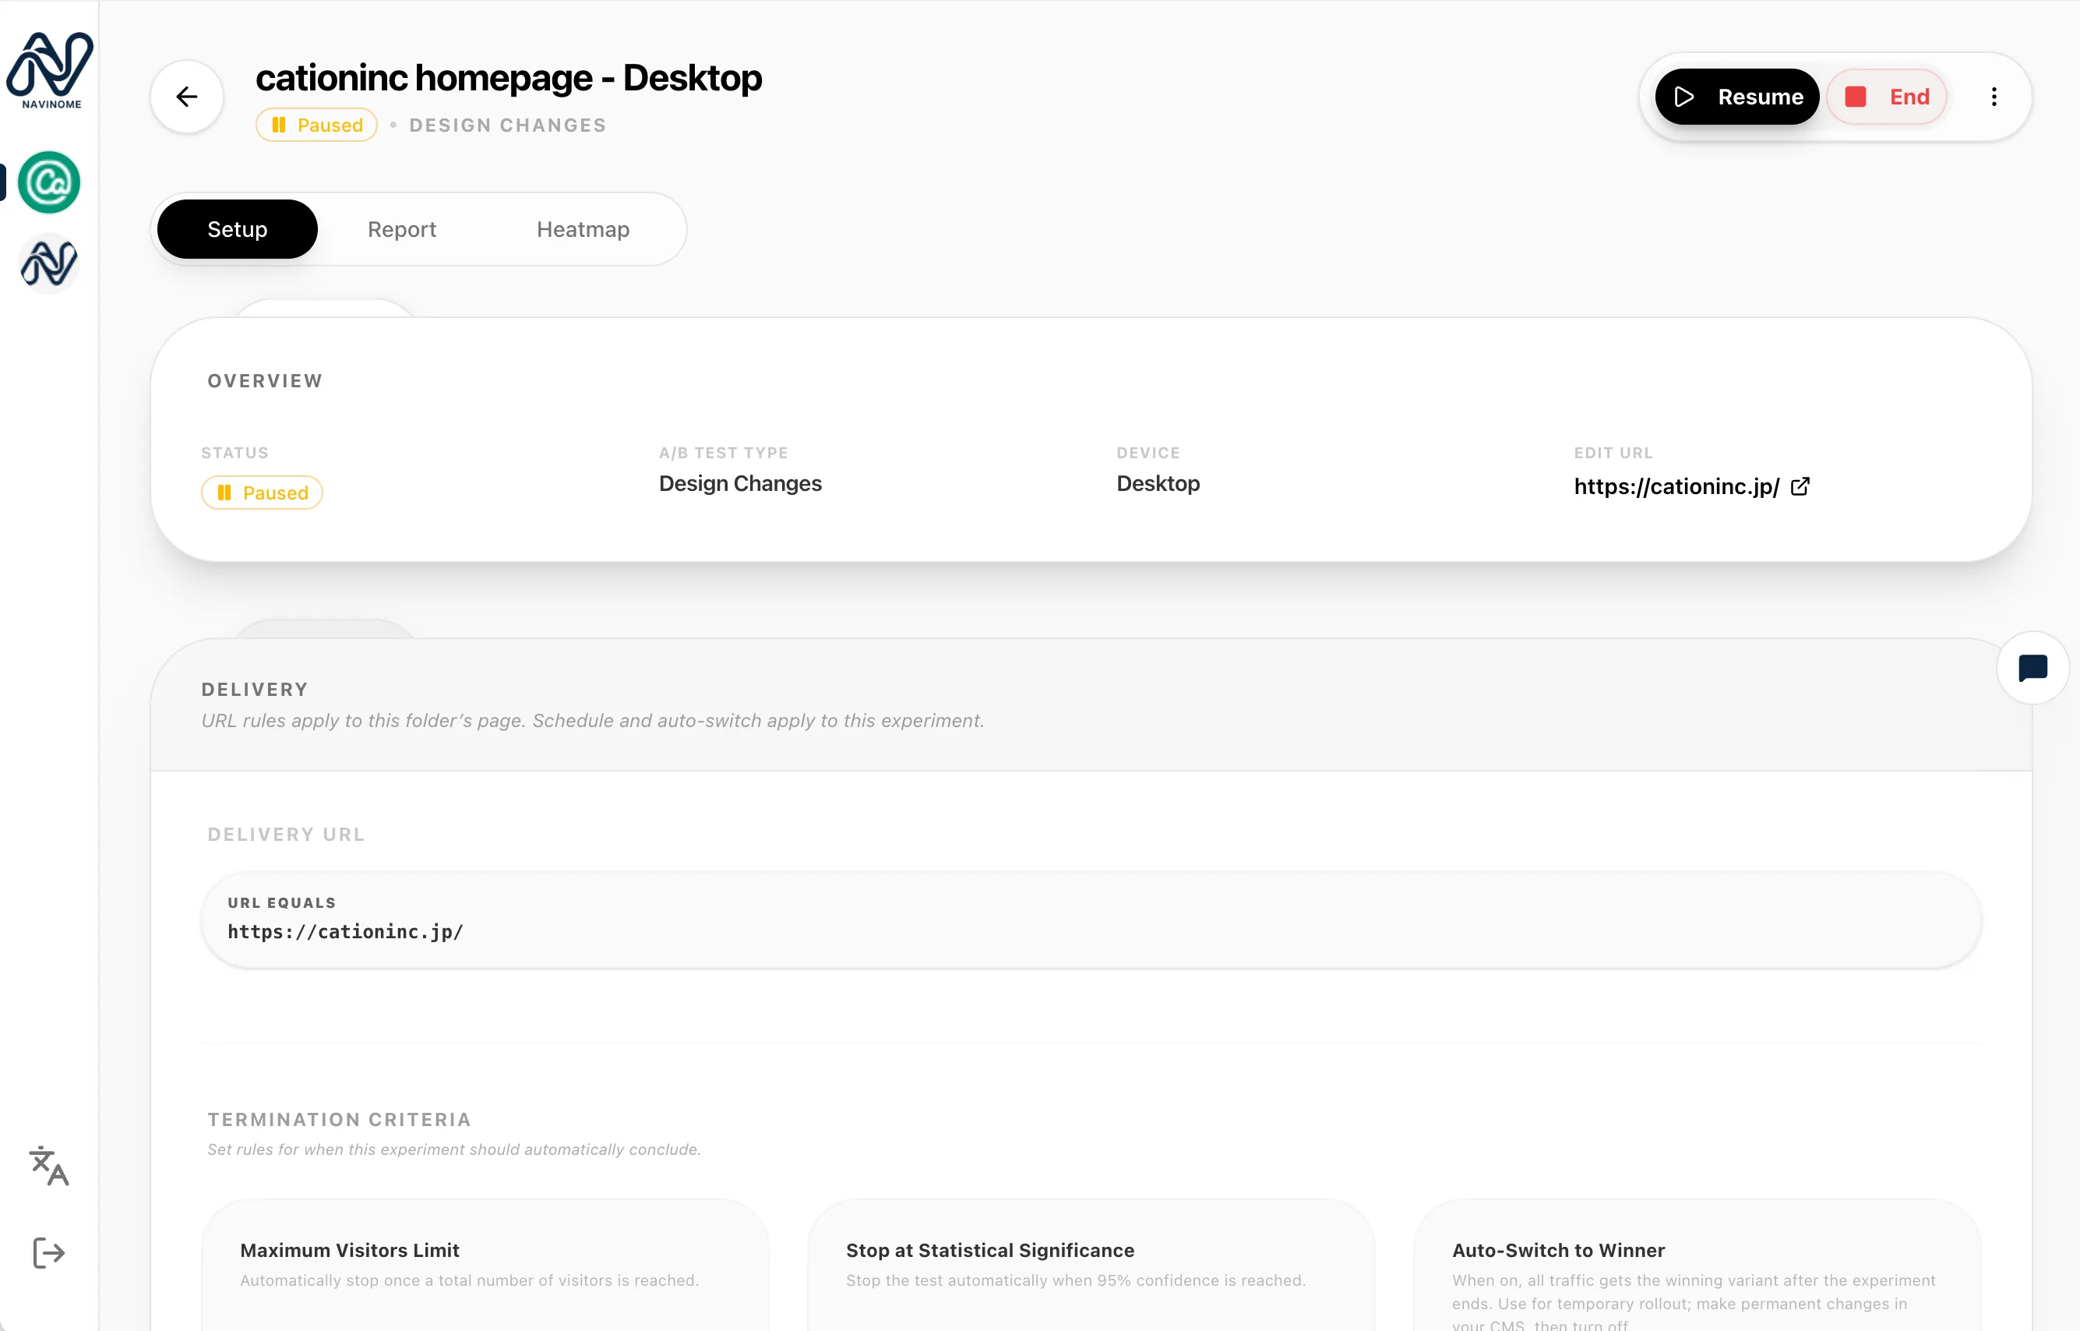This screenshot has height=1331, width=2080.
Task: Click the Paused status badge in Overview
Action: 262,493
